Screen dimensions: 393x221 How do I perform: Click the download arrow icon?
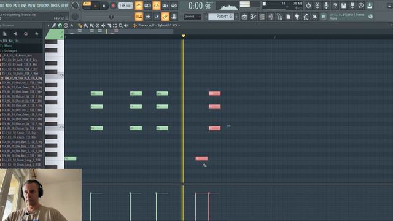(370, 6)
